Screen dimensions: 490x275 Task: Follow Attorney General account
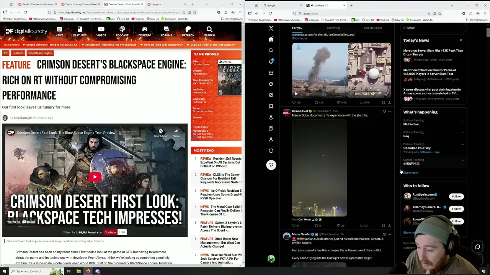coord(456,209)
